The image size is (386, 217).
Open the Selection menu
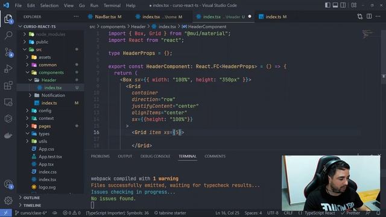coord(49,5)
